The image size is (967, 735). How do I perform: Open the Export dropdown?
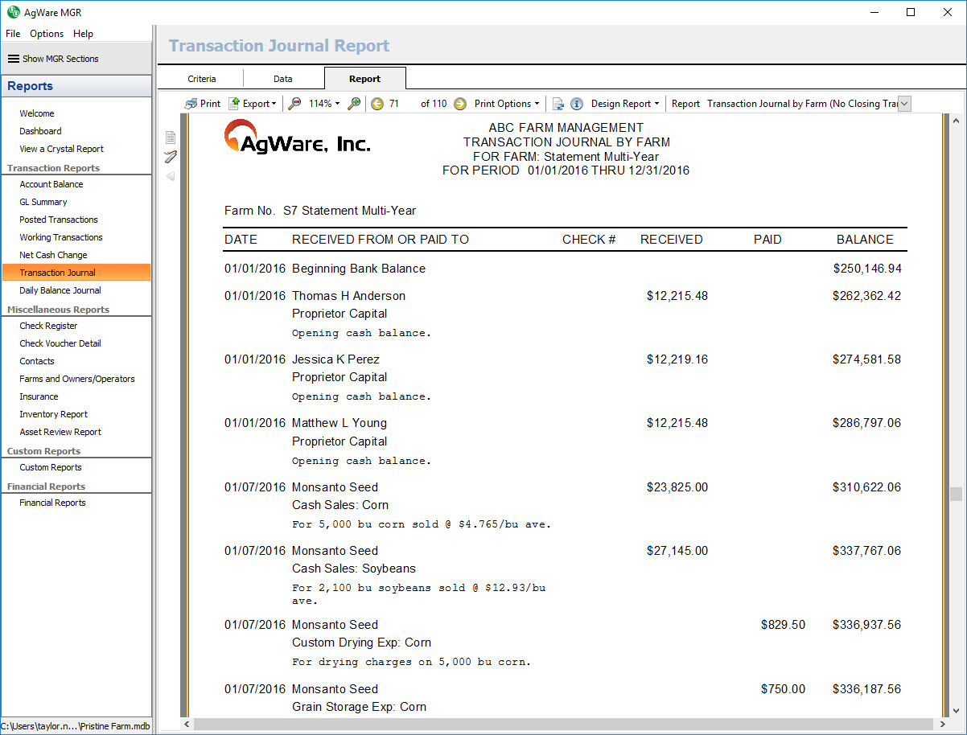tap(253, 104)
